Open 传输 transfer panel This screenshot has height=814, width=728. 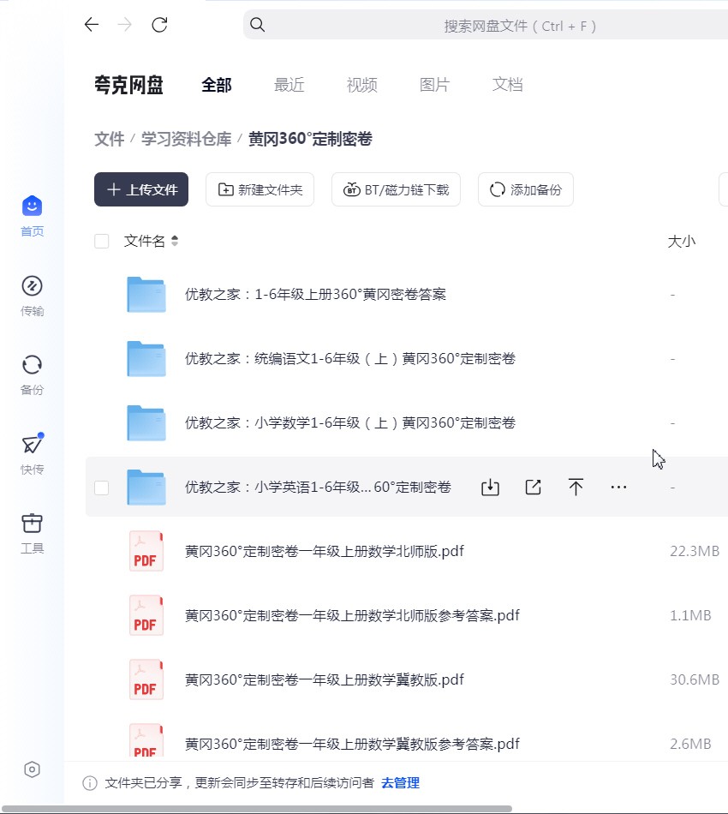33,296
